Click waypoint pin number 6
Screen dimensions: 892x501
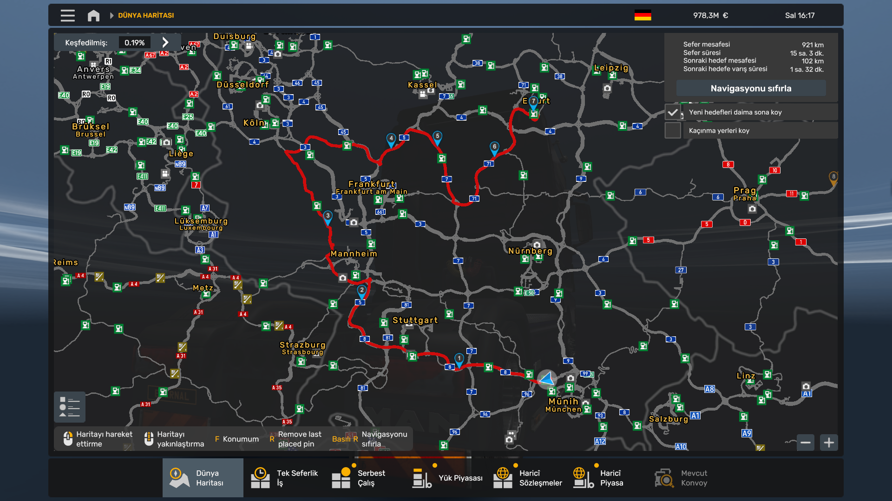point(494,148)
